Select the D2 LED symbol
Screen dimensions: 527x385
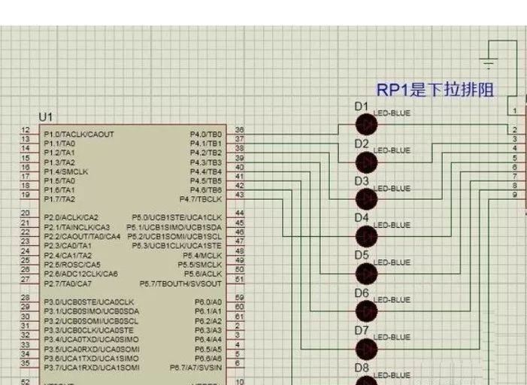coord(366,162)
